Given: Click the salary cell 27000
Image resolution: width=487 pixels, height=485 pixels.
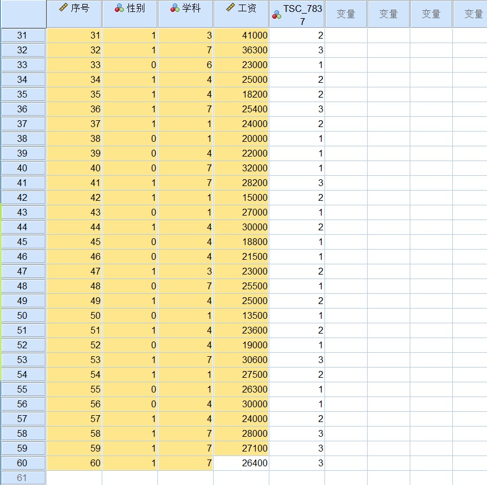Looking at the screenshot, I should pos(241,212).
